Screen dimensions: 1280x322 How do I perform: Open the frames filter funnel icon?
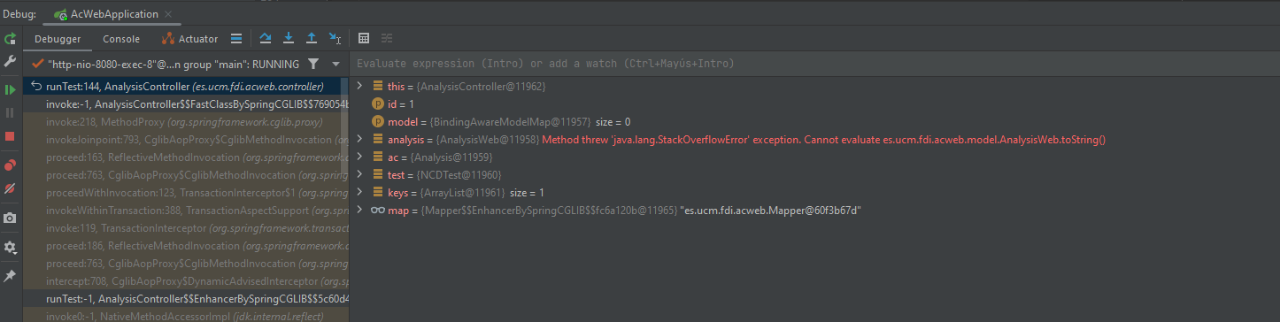313,64
